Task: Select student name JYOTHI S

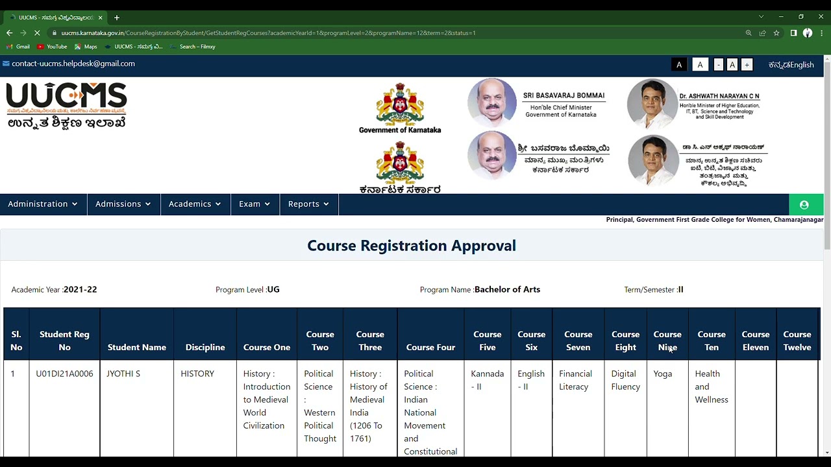Action: click(x=123, y=374)
